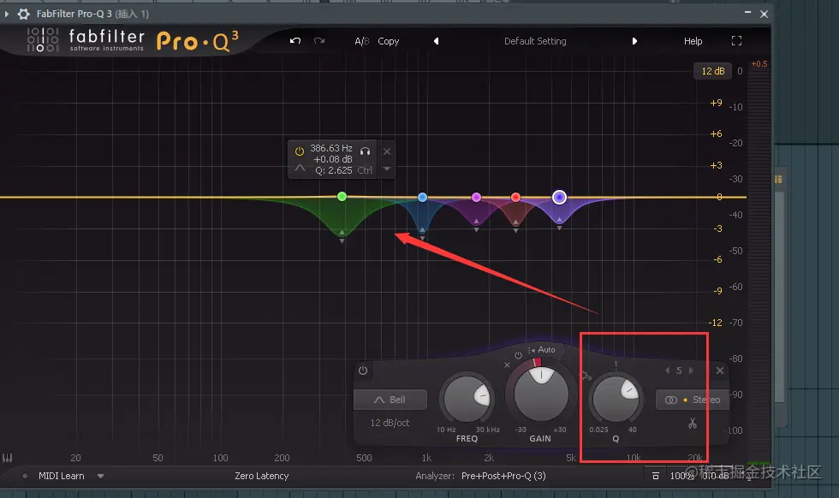Open the Default Setting preset menu
The width and height of the screenshot is (839, 498).
(535, 41)
